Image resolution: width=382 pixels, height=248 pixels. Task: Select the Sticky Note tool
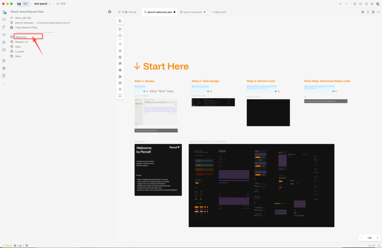pyautogui.click(x=120, y=57)
